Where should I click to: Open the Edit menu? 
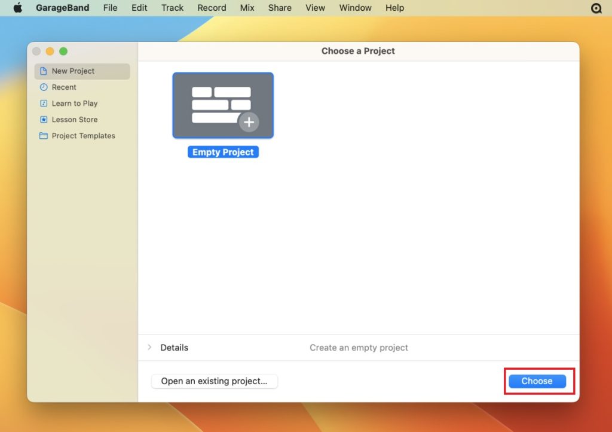(x=139, y=8)
